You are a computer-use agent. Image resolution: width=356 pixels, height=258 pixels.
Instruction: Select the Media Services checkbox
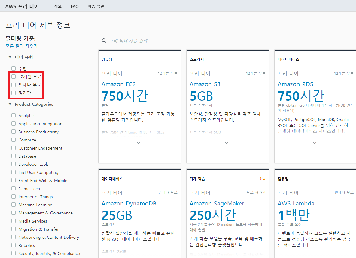(14, 220)
